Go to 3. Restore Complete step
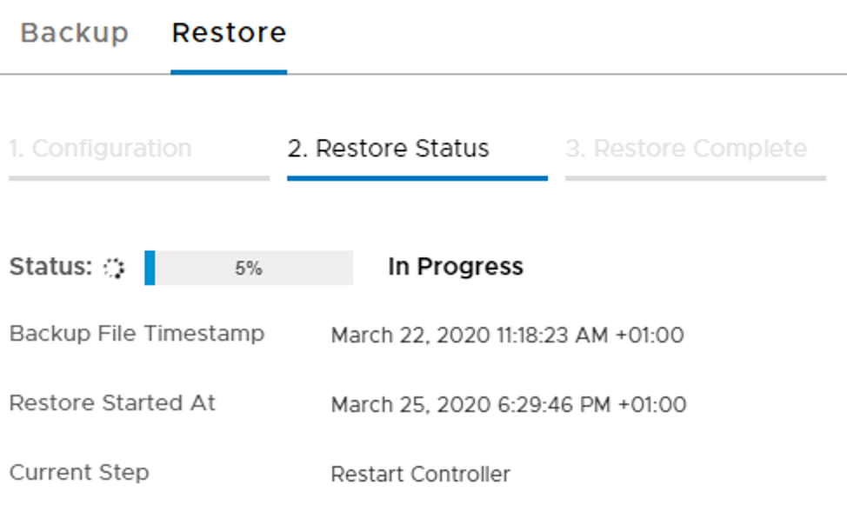 (686, 149)
